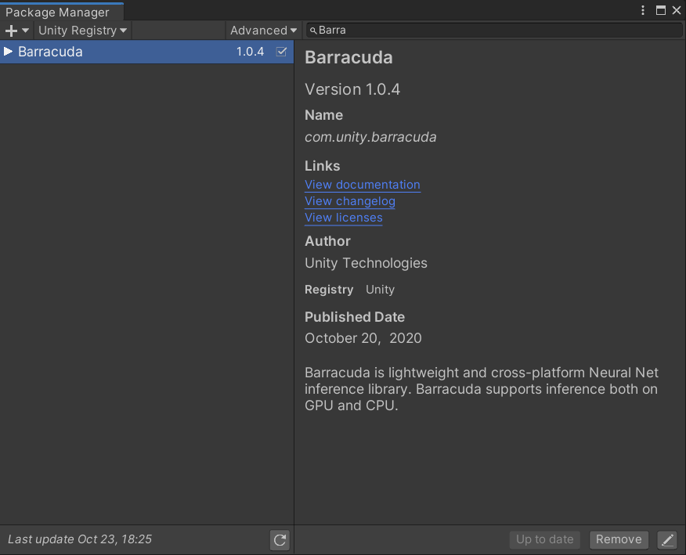Open the Unity Registry dropdown
686x555 pixels.
82,31
